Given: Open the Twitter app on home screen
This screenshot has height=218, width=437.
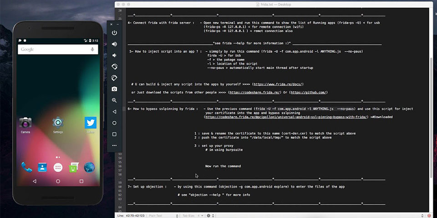Looking at the screenshot, I should tap(90, 123).
